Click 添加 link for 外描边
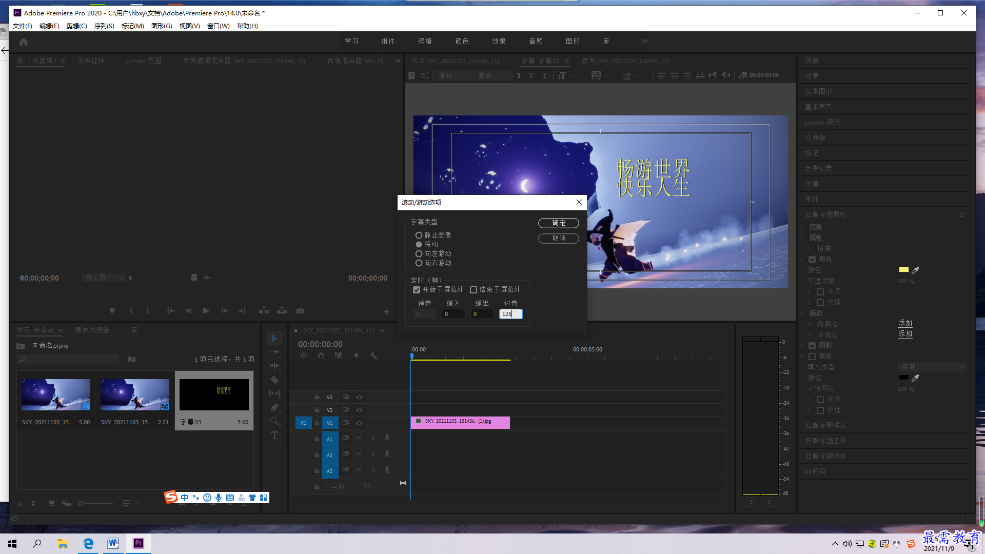This screenshot has width=985, height=554. click(x=905, y=334)
